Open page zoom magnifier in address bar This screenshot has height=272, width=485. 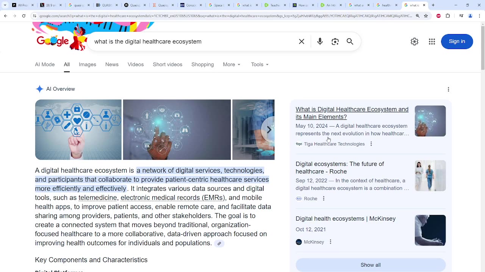(x=418, y=16)
